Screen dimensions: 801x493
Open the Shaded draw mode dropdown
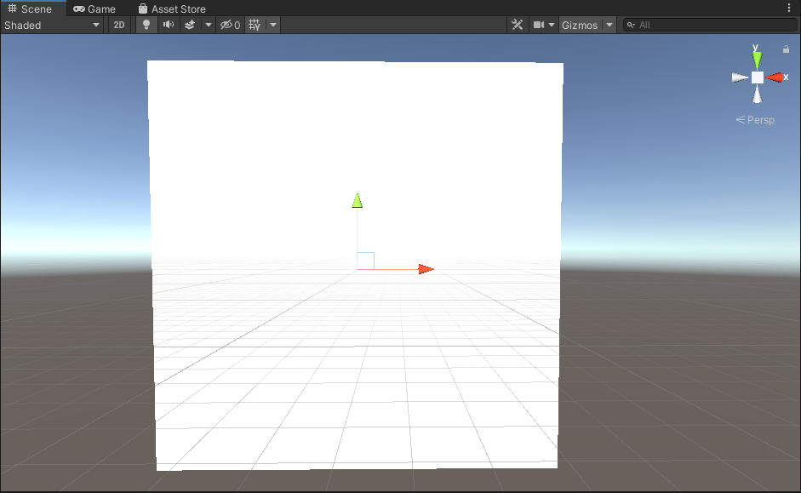tap(52, 25)
